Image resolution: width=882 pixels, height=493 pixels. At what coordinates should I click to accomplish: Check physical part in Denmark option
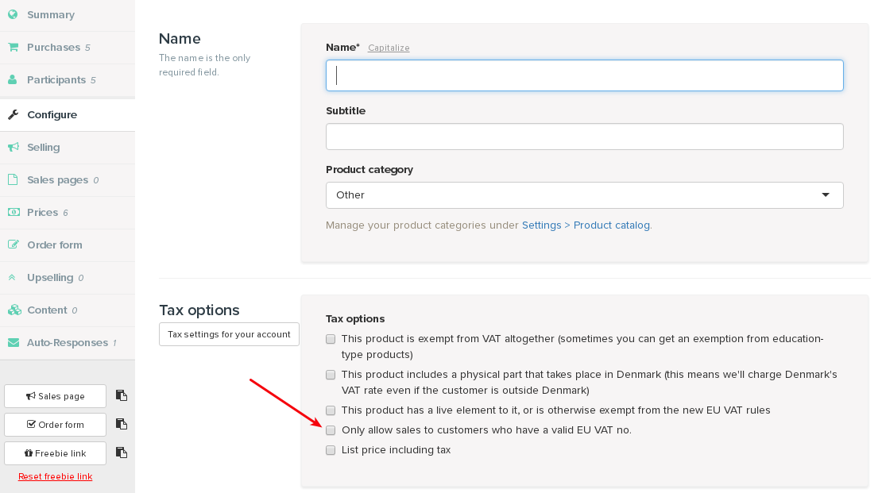331,375
